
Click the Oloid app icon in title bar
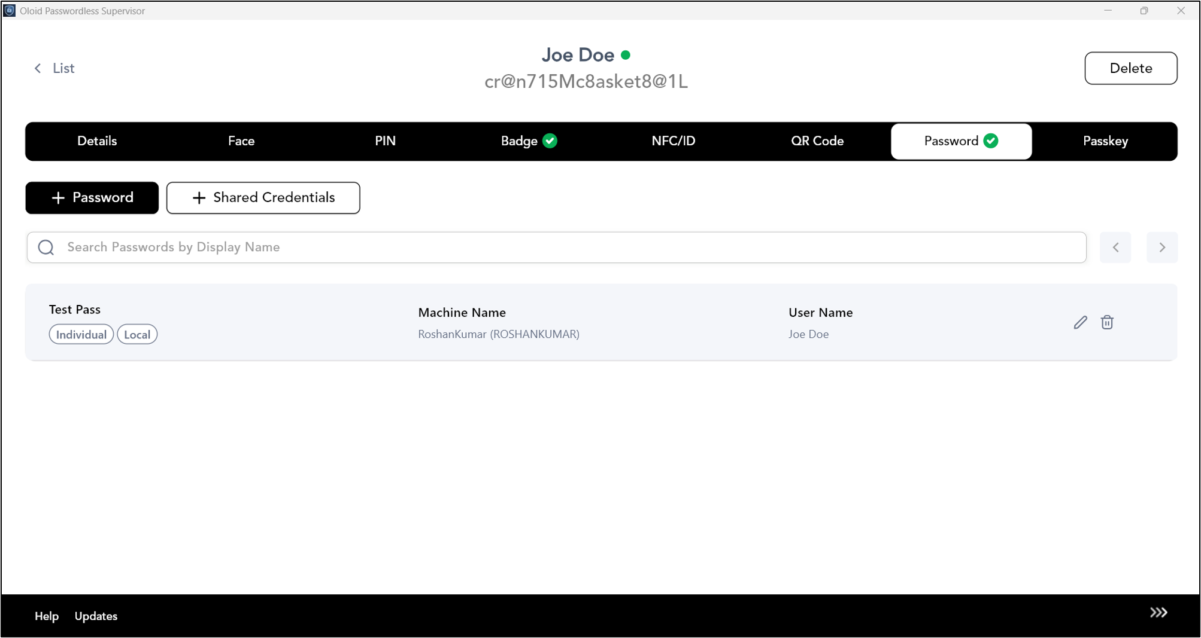click(10, 11)
